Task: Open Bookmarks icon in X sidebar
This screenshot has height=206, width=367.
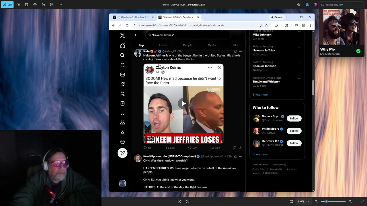Action: point(122,113)
